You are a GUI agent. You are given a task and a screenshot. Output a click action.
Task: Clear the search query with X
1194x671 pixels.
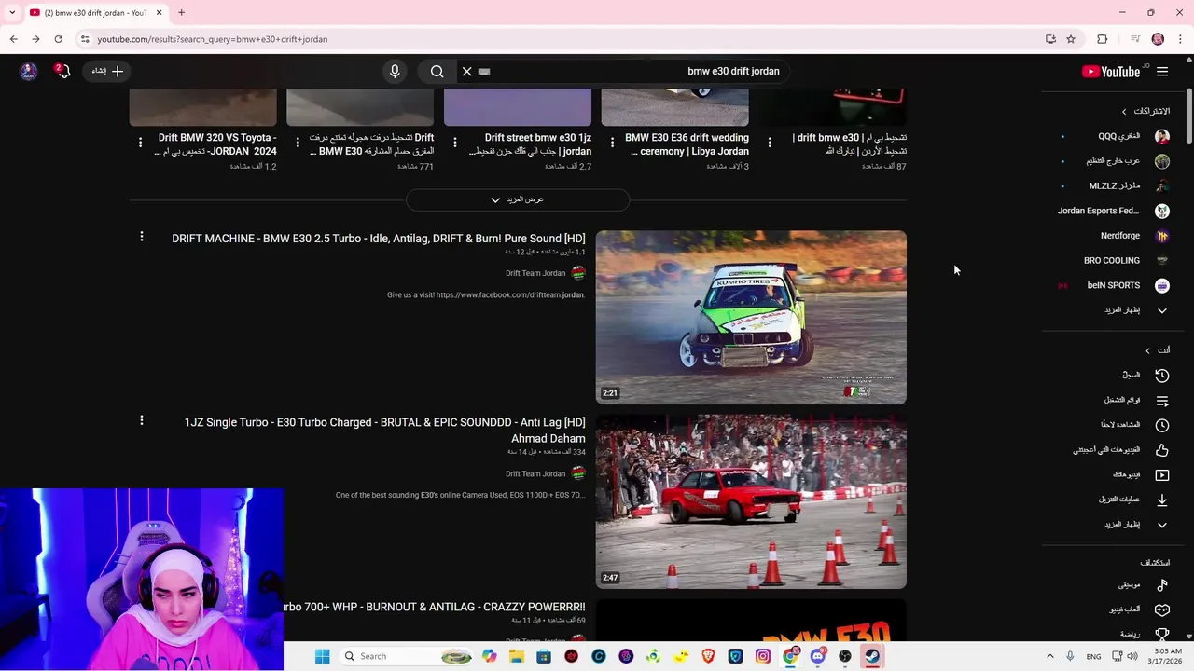click(466, 71)
